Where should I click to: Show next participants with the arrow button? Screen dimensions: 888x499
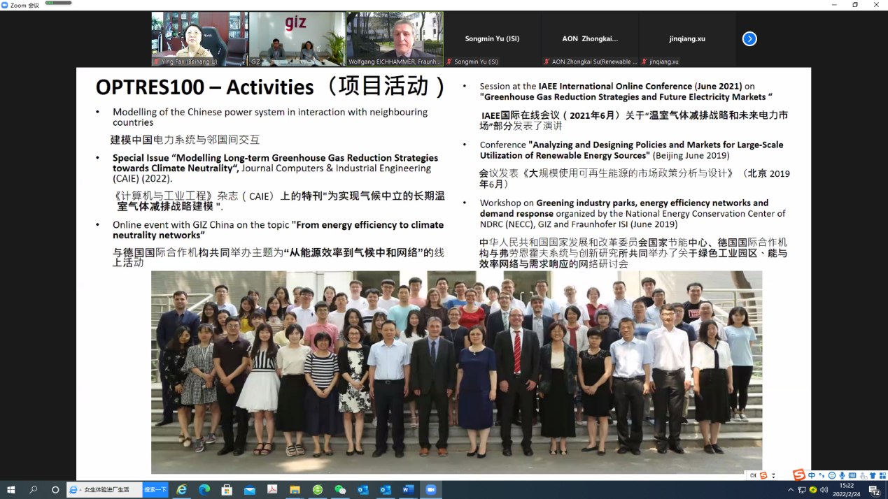pyautogui.click(x=749, y=39)
